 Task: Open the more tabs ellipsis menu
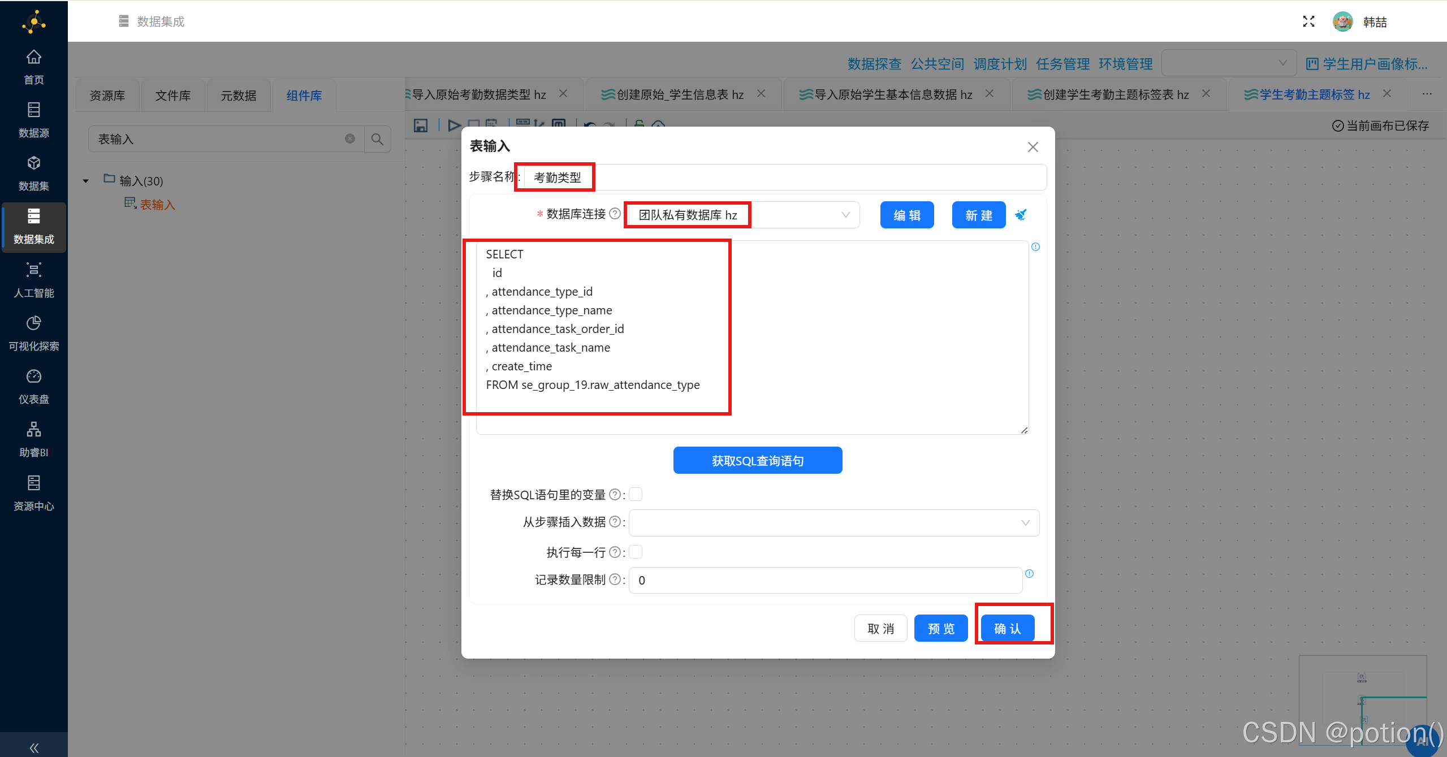[x=1427, y=94]
